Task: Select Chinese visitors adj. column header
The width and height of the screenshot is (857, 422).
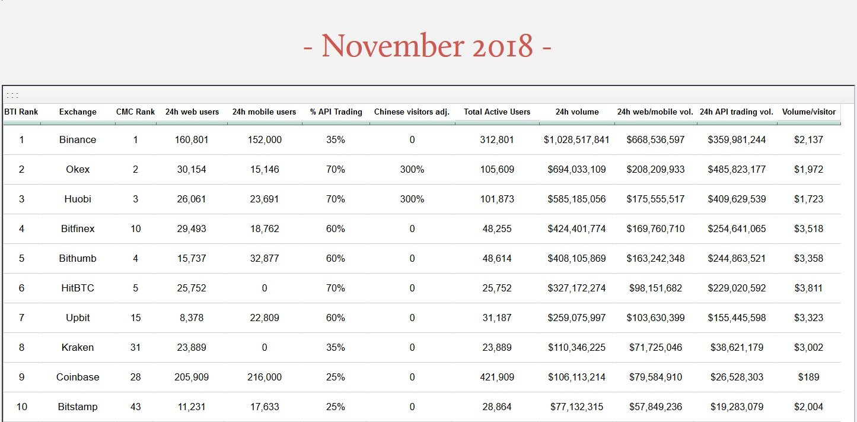Action: (412, 112)
